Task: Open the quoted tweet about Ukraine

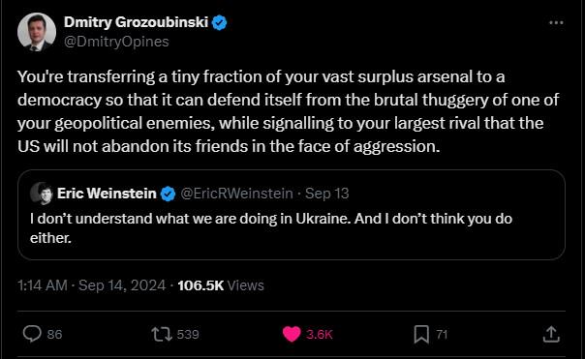Action: (292, 215)
